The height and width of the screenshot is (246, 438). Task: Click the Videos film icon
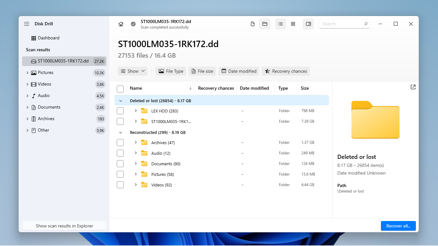34,84
